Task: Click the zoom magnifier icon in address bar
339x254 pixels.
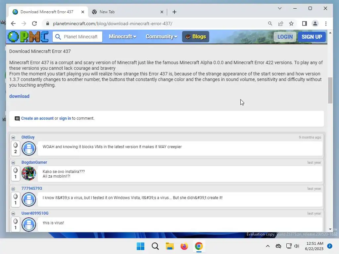Action: (270, 23)
